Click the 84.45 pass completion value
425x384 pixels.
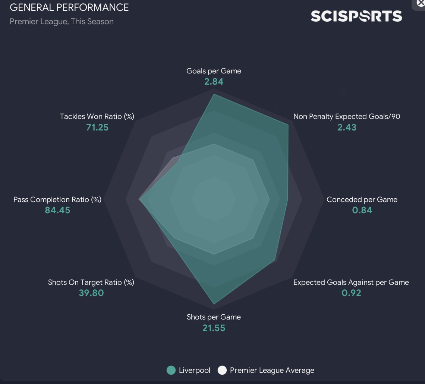57,210
